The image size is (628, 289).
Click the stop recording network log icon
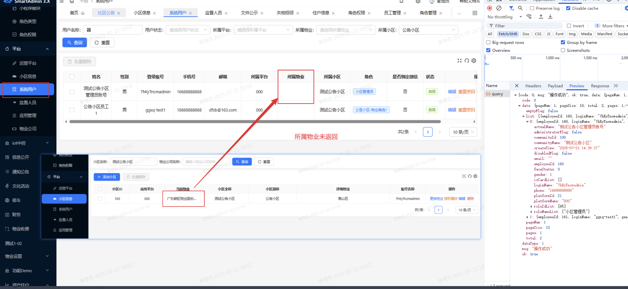(x=490, y=8)
